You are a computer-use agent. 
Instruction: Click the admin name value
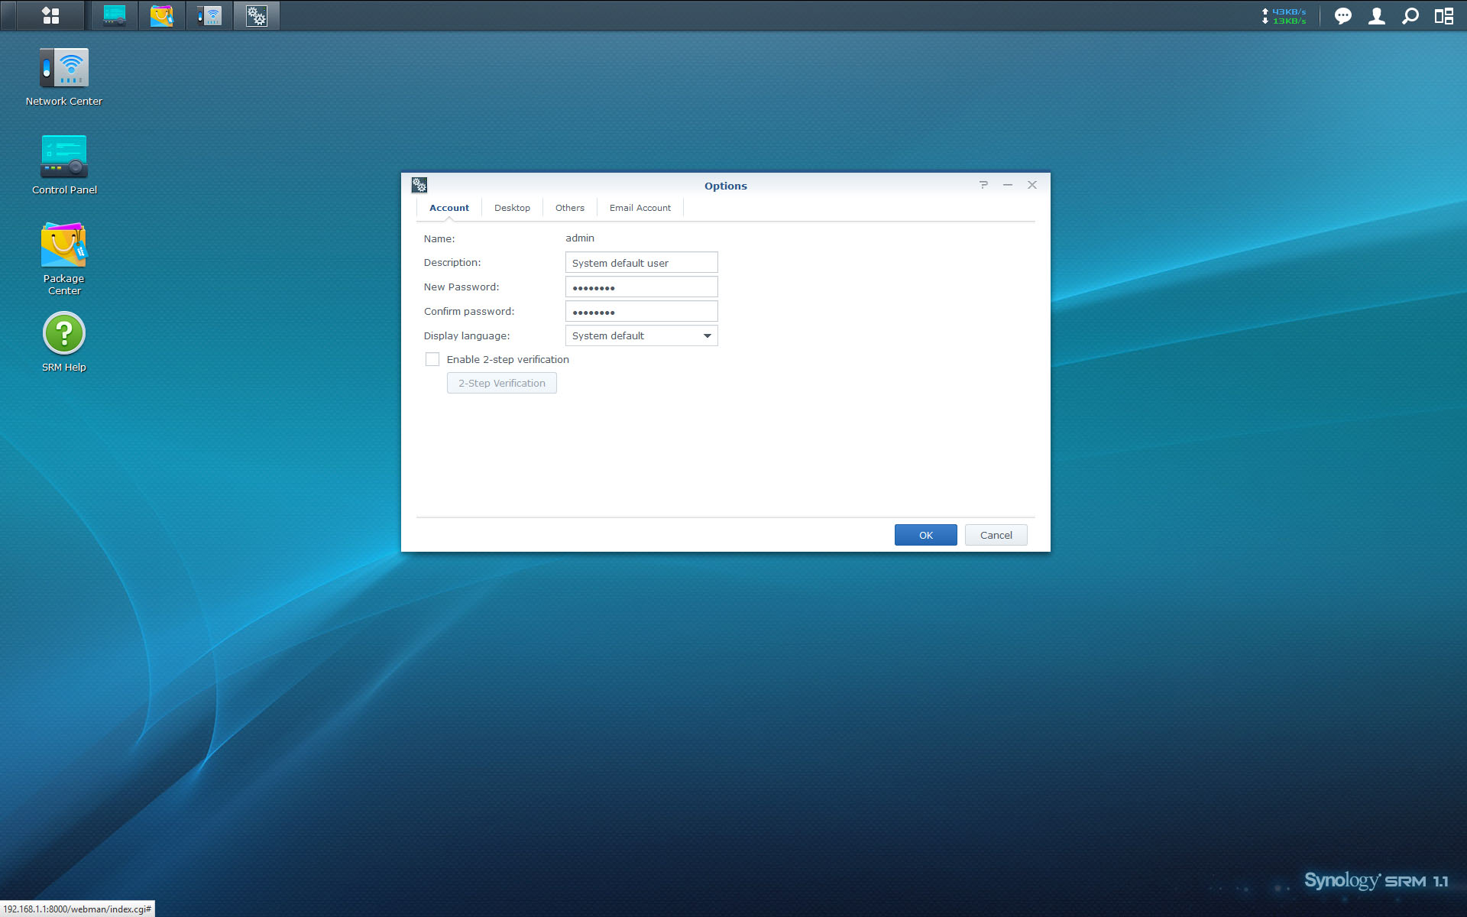pos(580,238)
